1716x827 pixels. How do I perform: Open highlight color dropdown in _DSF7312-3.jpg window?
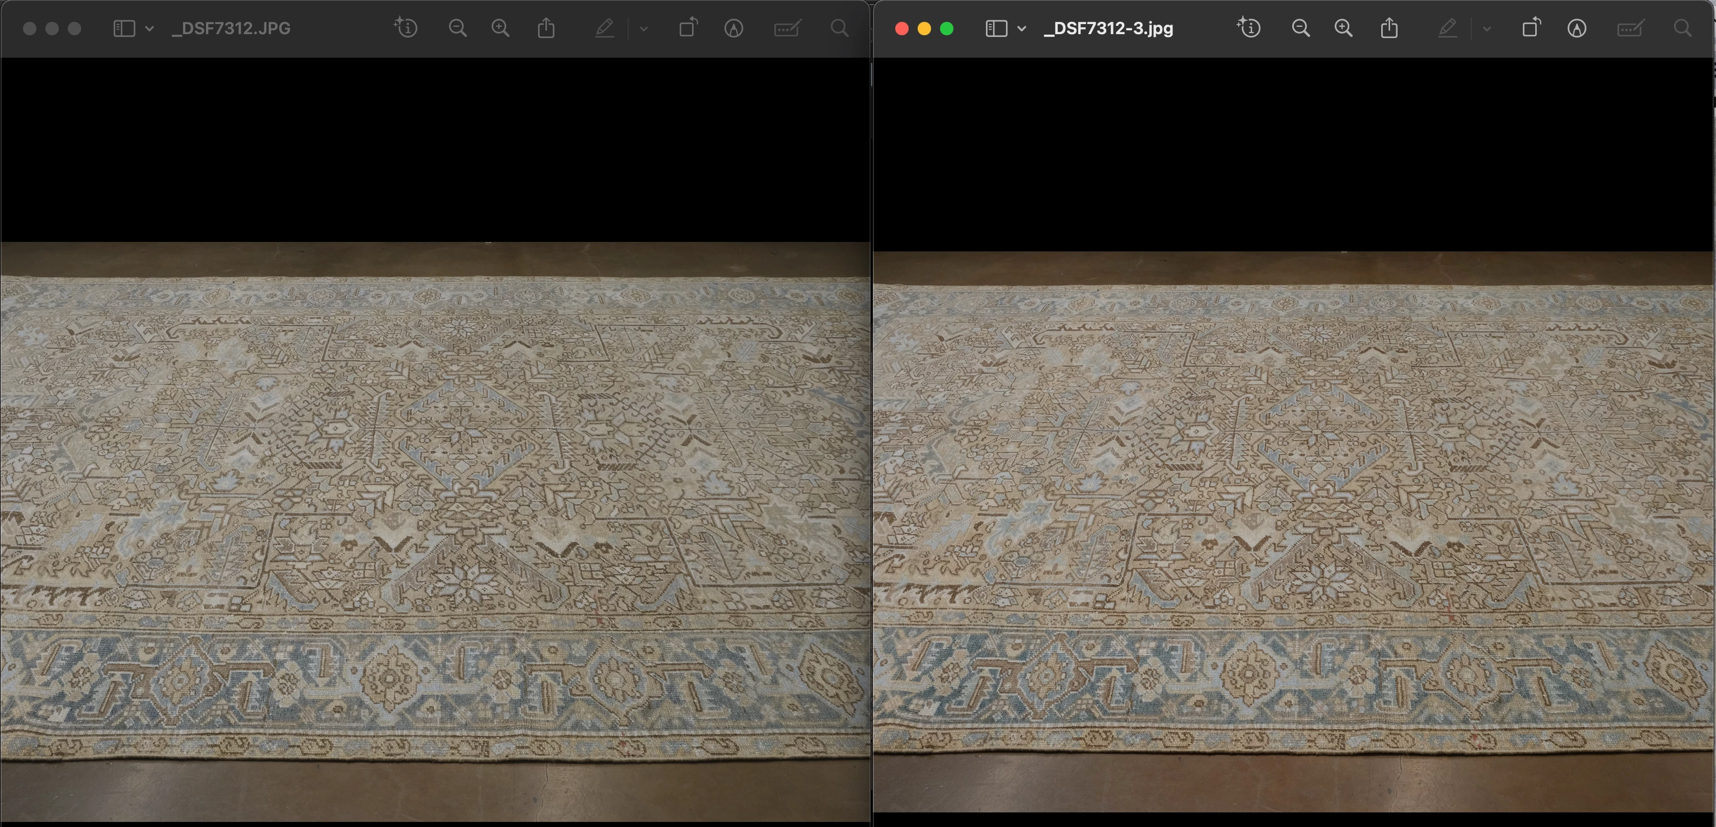coord(1487,29)
